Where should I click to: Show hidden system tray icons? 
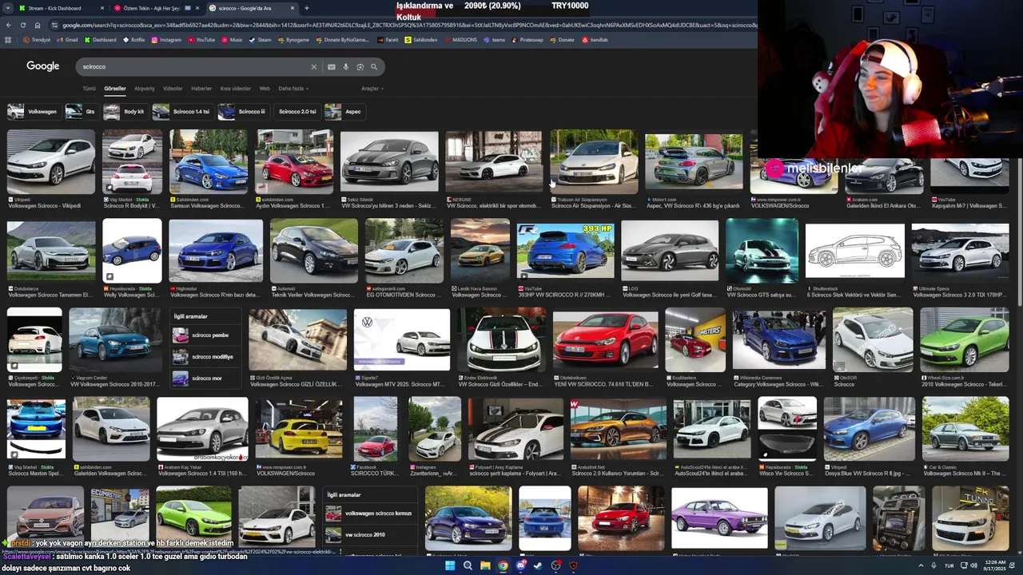921,565
